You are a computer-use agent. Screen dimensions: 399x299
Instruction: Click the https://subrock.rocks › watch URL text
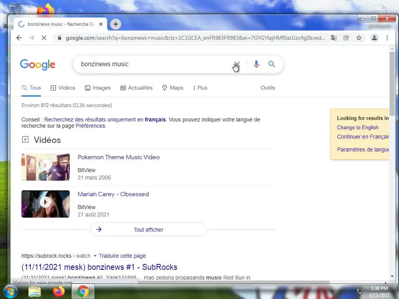click(56, 256)
